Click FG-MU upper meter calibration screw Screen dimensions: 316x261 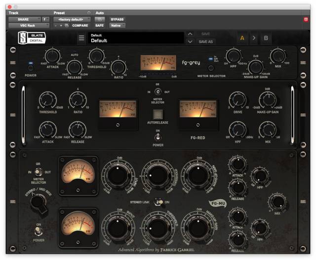pyautogui.click(x=78, y=190)
